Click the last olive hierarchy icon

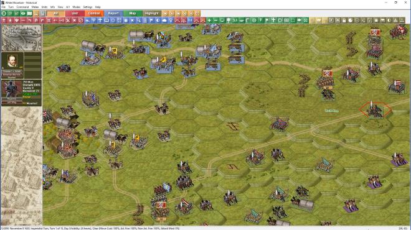coord(402,20)
